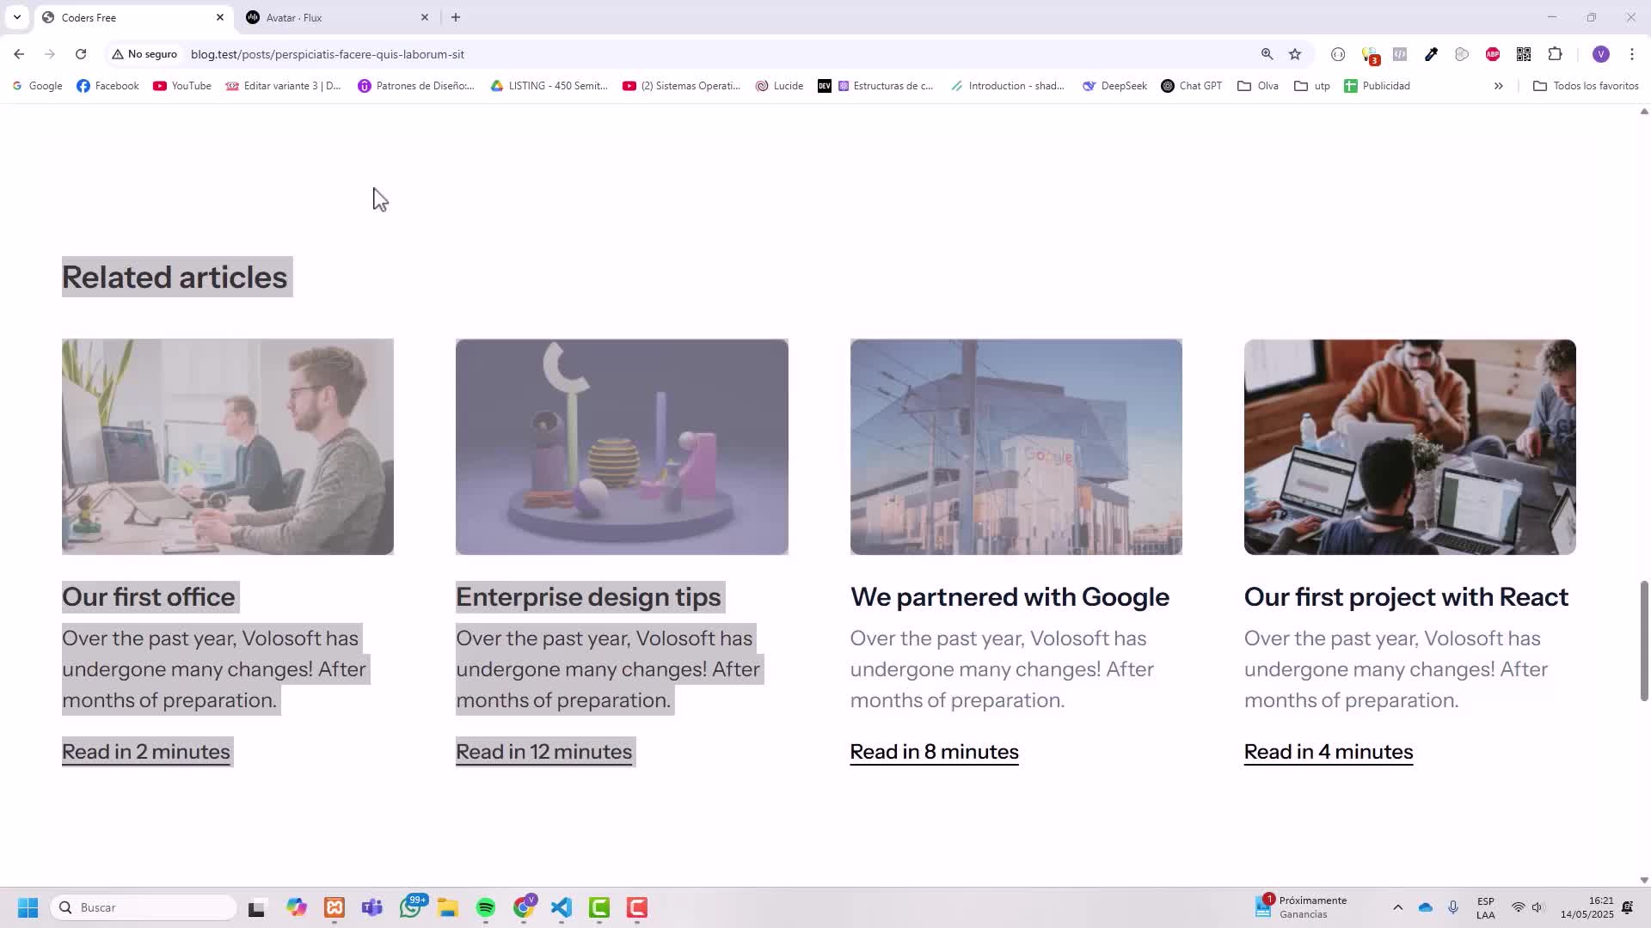This screenshot has height=928, width=1651.
Task: Click the color picker eyedropper extension
Action: 1431,54
